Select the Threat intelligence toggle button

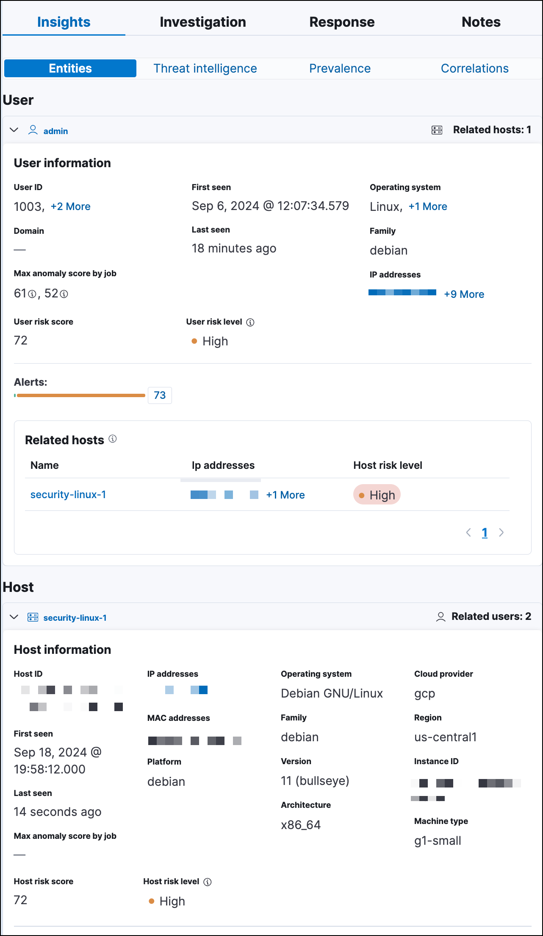pyautogui.click(x=205, y=68)
